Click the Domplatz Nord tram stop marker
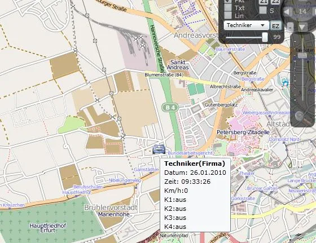Viewport: 316px width, 243px height. [x=284, y=143]
